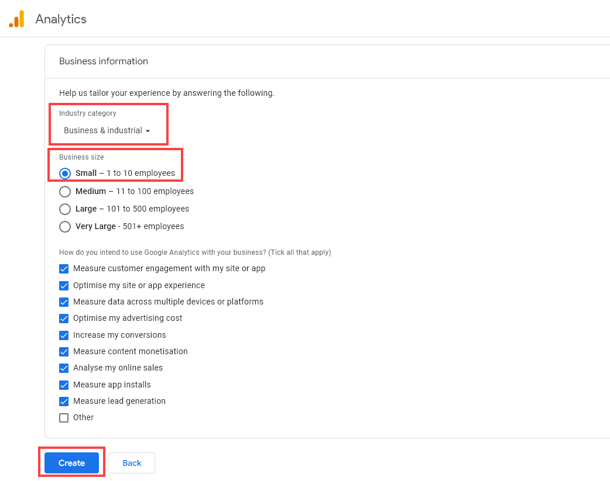Screen dimensions: 610x481
Task: Uncheck Measure customer engagement with my site
Action: pos(64,268)
